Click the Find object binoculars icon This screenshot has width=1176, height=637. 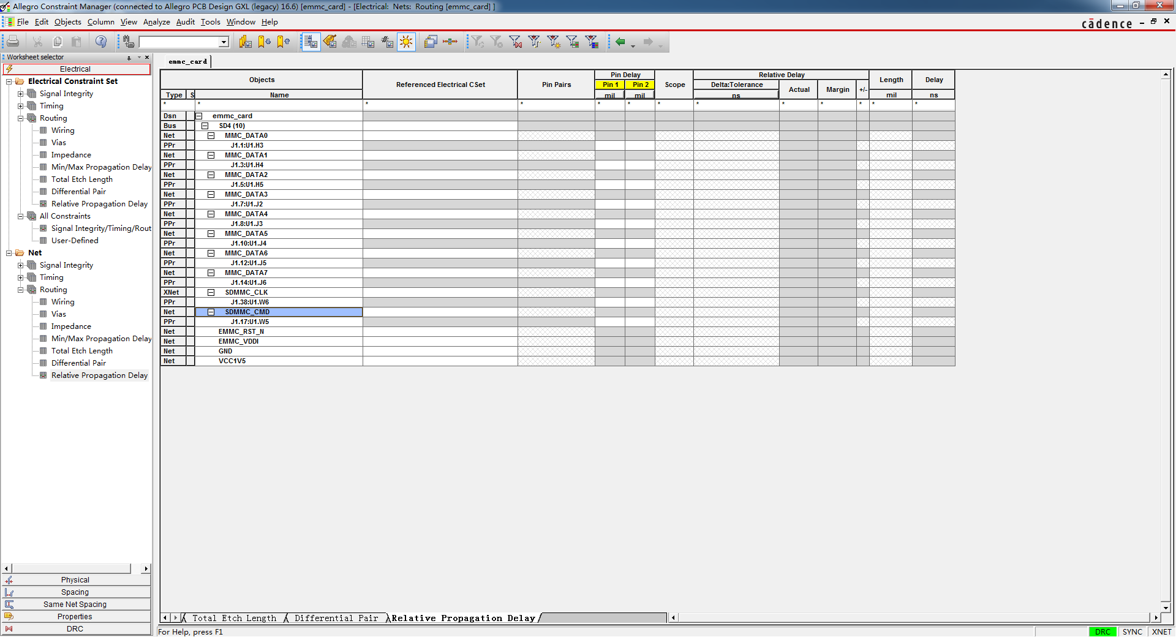[x=129, y=42]
